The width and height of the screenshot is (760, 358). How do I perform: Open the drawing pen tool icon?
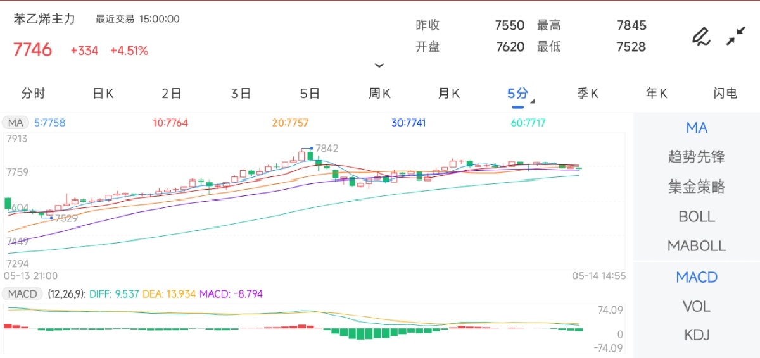[x=700, y=36]
